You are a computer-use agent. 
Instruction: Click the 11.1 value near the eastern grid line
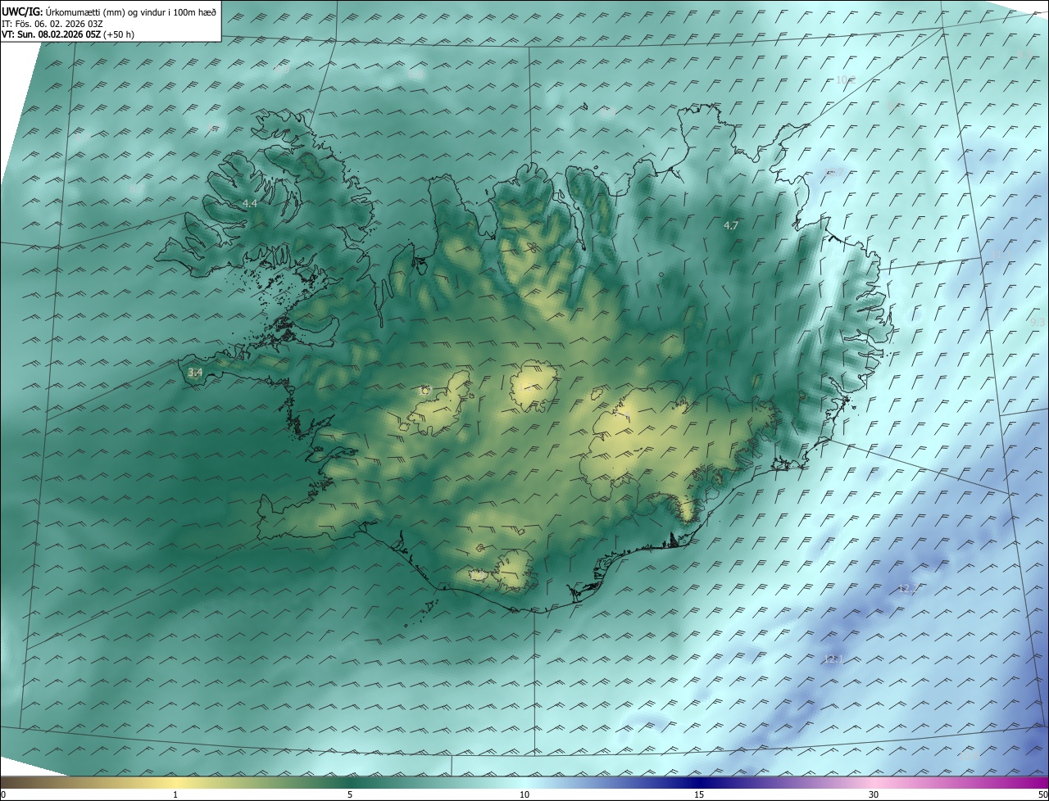[x=1001, y=255]
